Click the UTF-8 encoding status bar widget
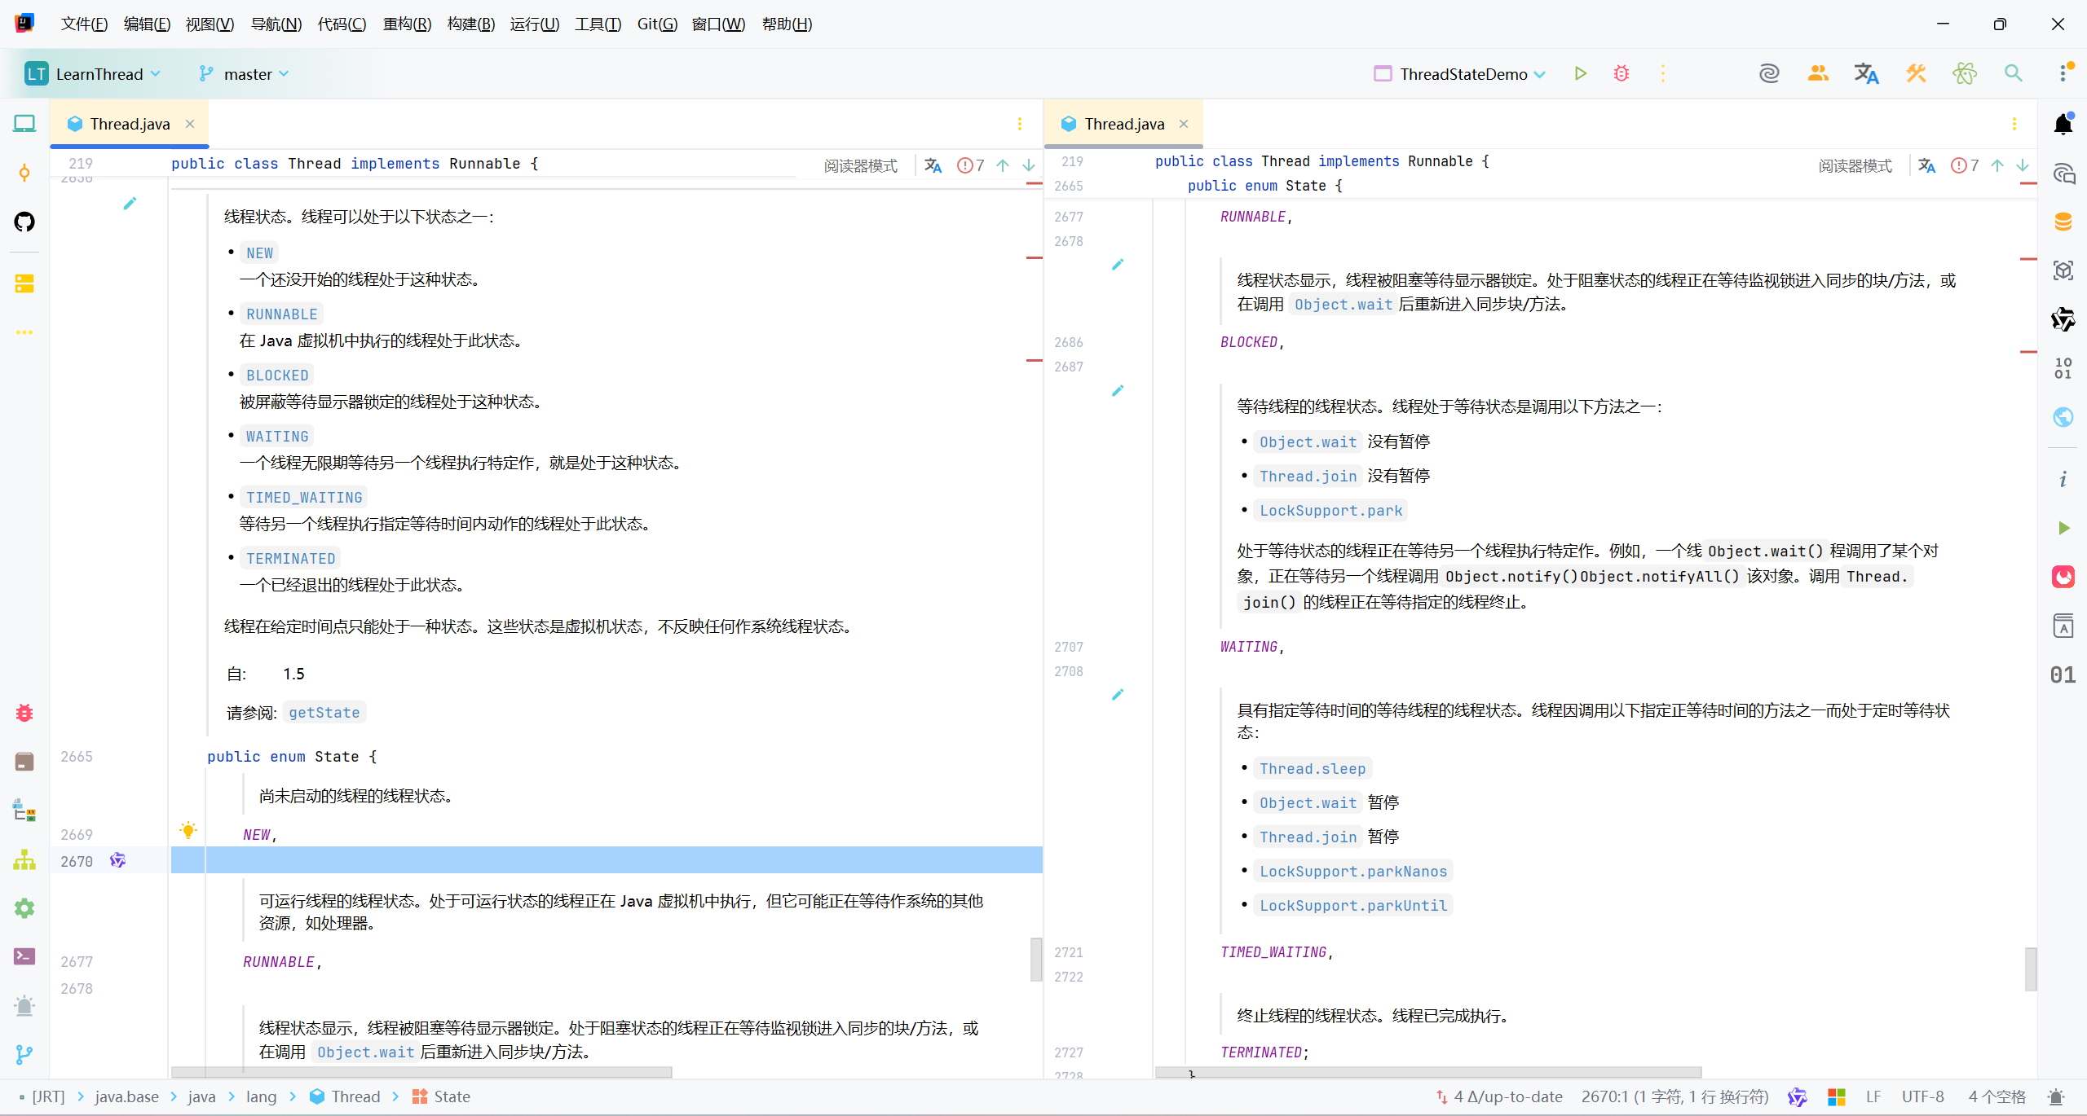The image size is (2087, 1116). pyautogui.click(x=1922, y=1096)
